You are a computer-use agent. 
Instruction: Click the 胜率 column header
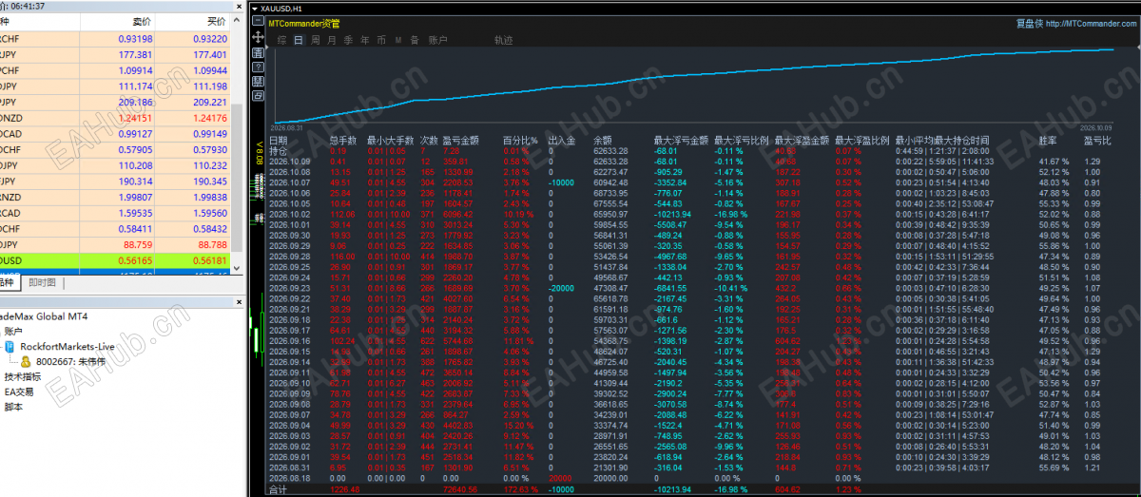pos(1048,141)
